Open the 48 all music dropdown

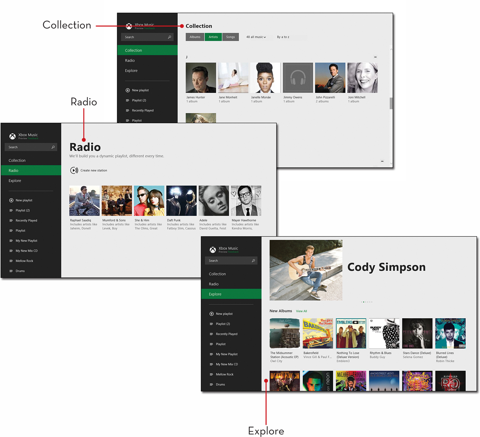click(256, 37)
